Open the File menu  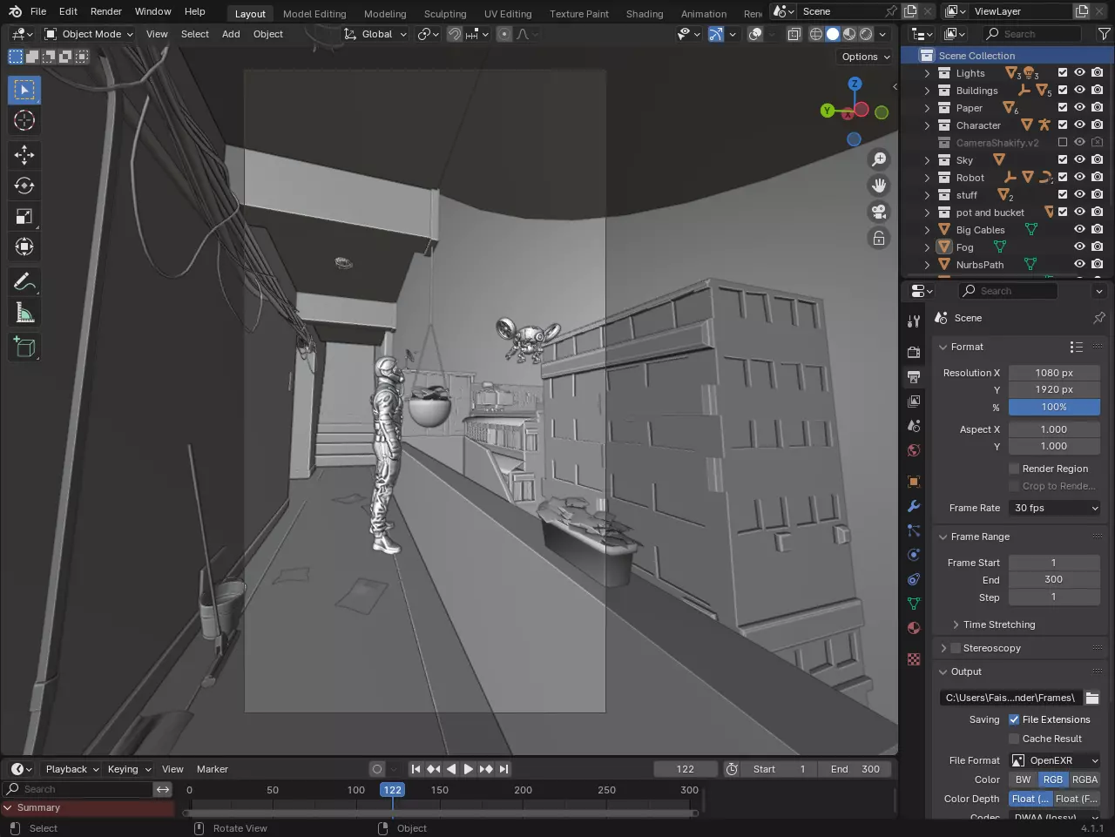pyautogui.click(x=38, y=11)
